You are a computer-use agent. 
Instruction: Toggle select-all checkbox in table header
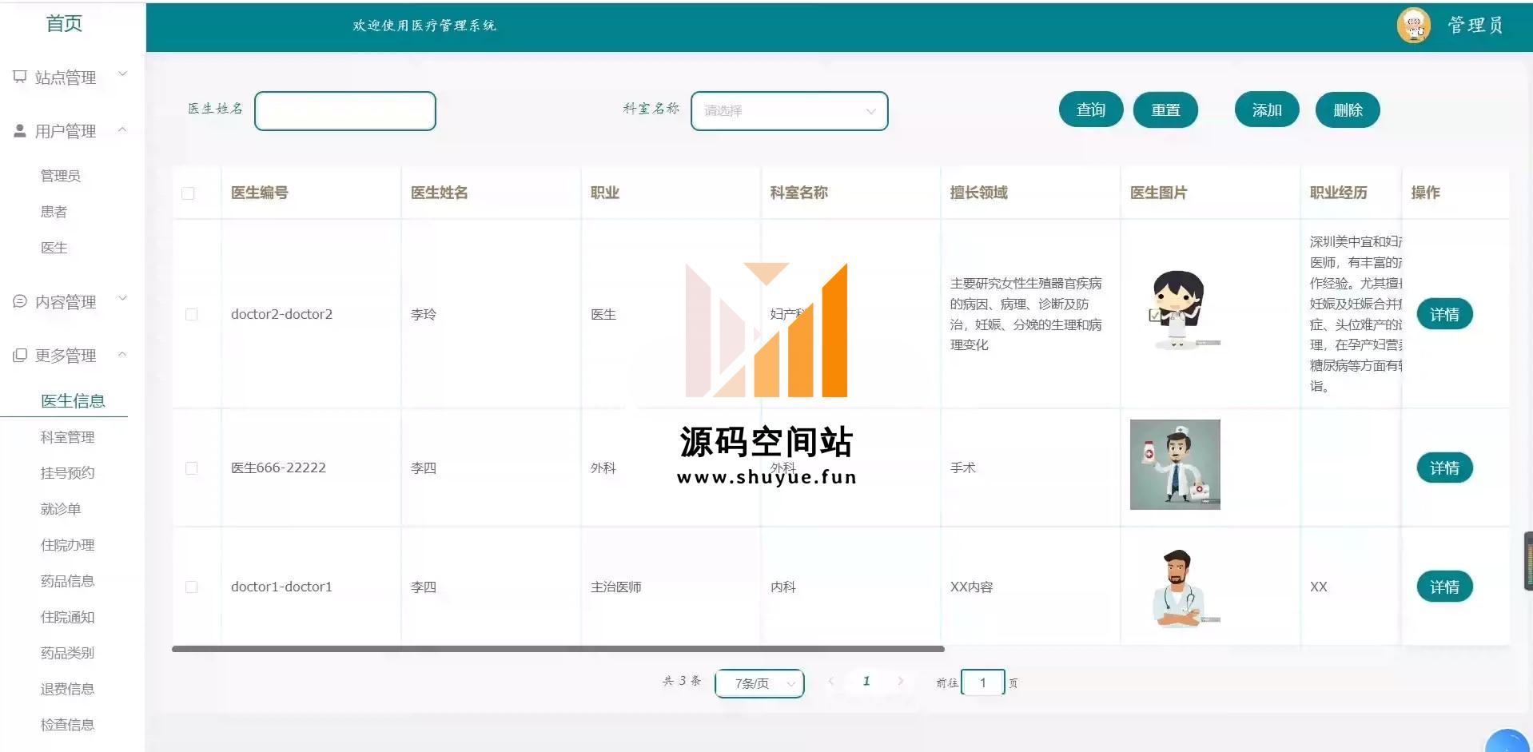pyautogui.click(x=188, y=193)
